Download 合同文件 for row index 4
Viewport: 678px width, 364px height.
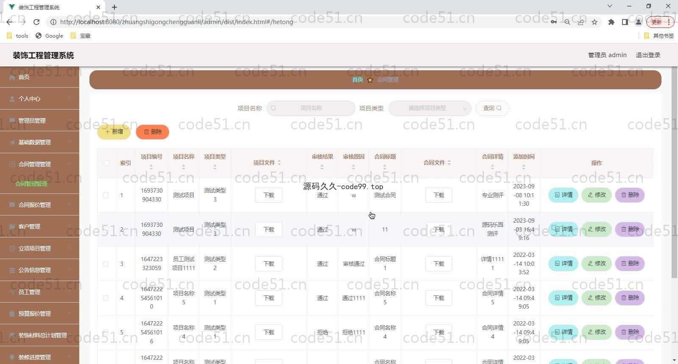click(x=439, y=298)
